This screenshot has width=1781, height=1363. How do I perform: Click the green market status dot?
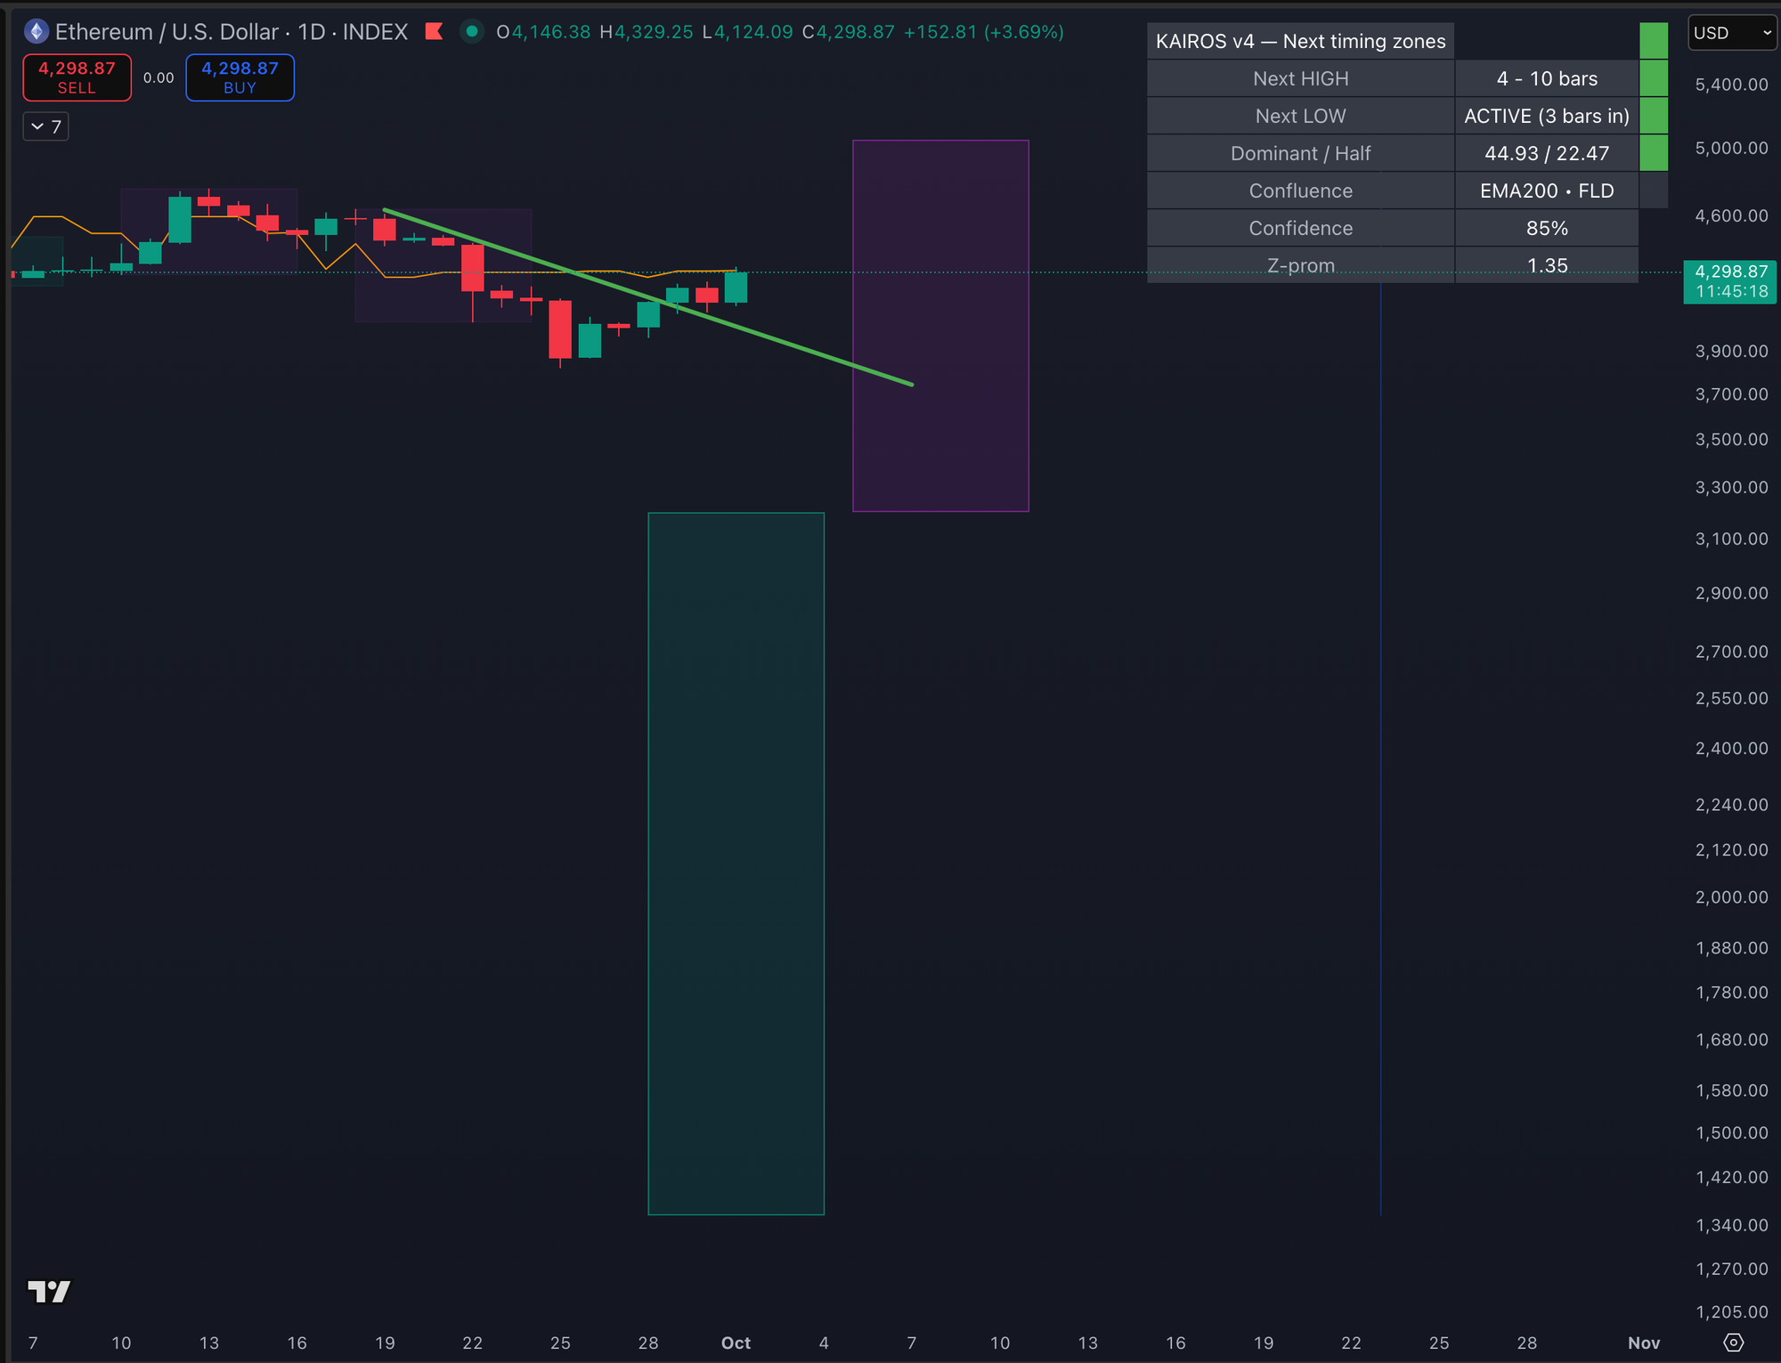pyautogui.click(x=472, y=32)
